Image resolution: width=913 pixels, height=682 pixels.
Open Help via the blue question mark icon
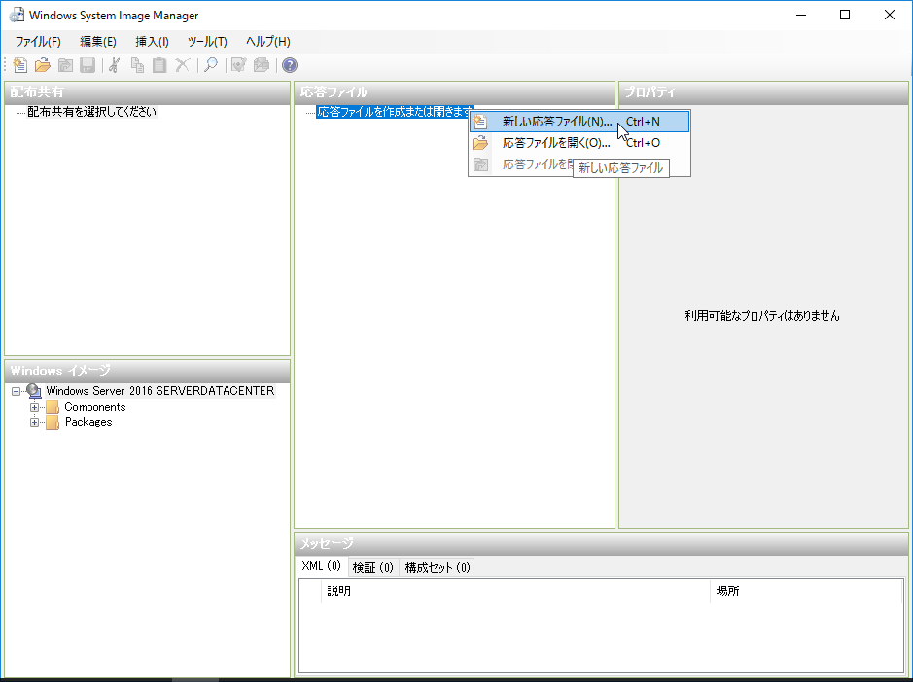click(x=290, y=65)
